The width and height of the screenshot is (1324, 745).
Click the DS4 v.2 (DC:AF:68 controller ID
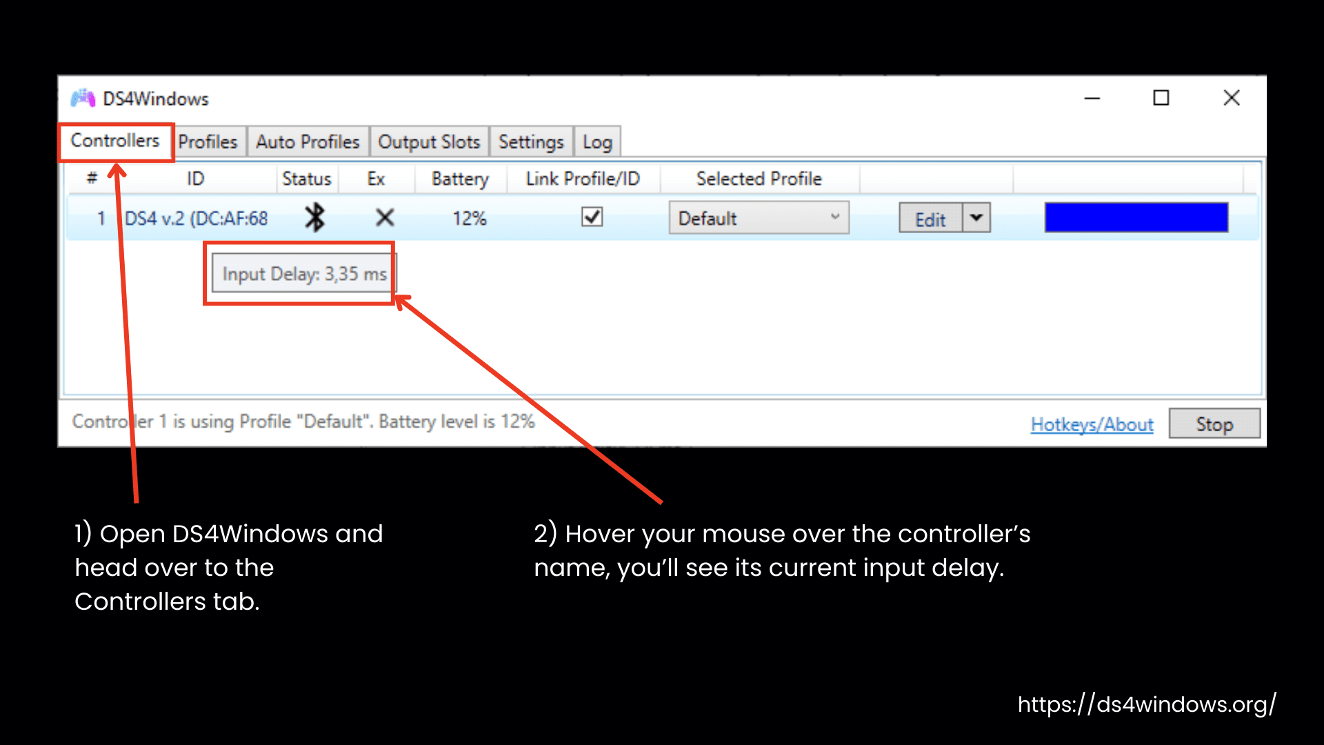click(x=196, y=219)
